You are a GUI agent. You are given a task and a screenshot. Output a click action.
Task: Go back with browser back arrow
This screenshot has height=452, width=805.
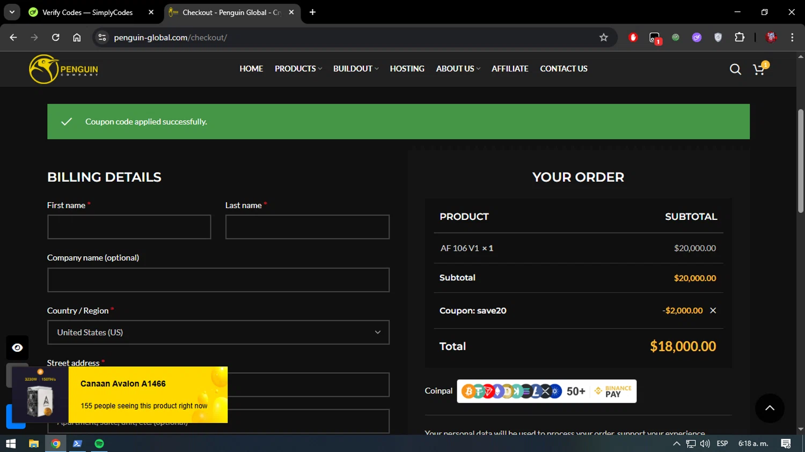13,38
